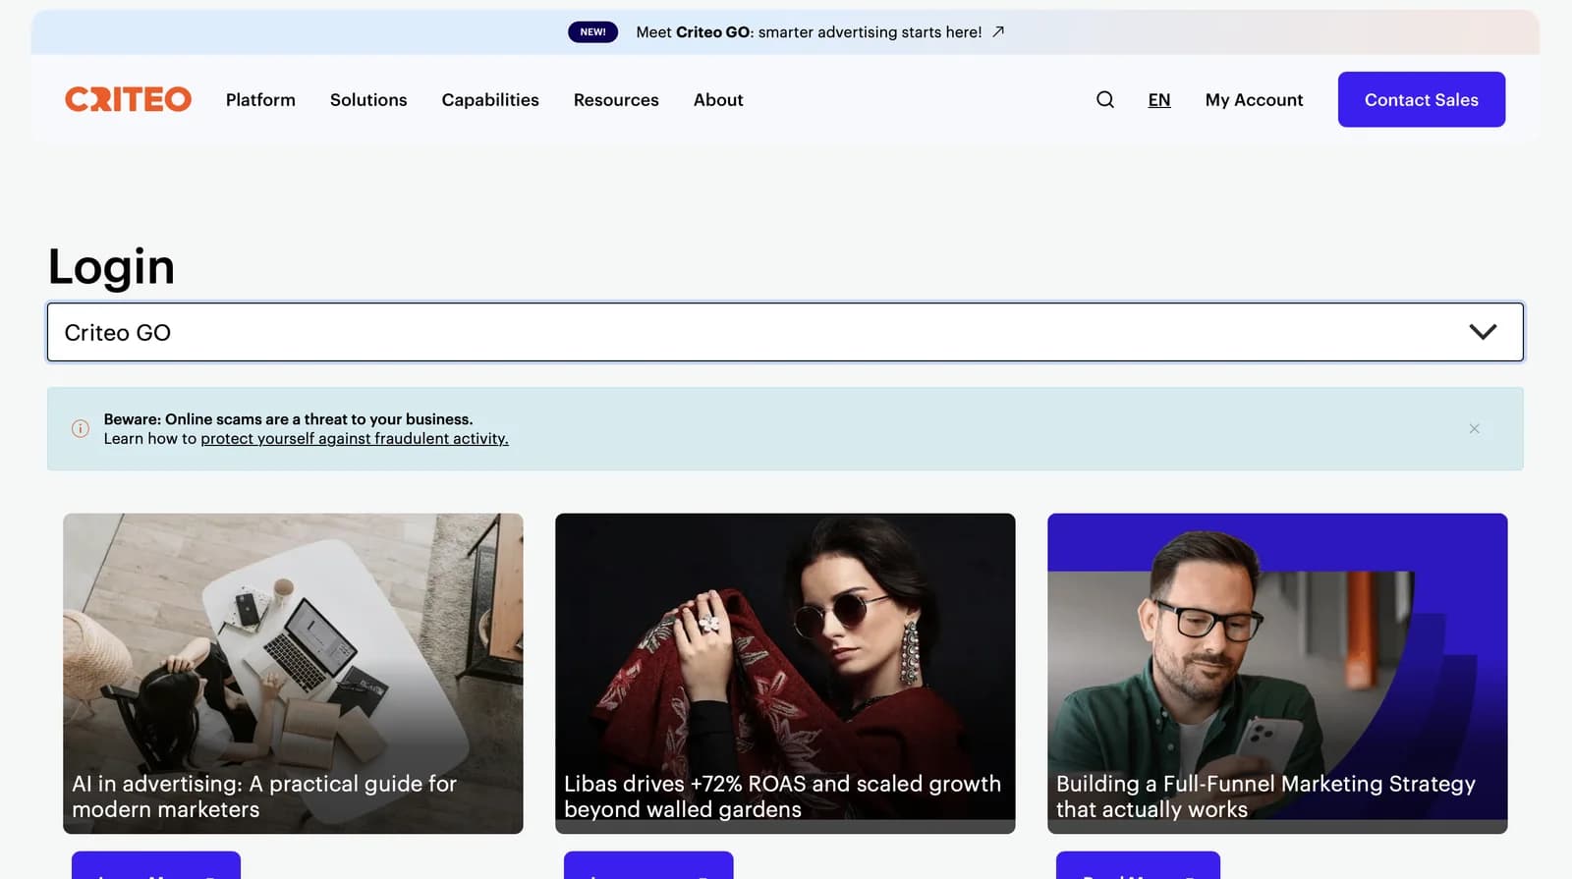Click the 'Beware: Online scams' warning text

tap(288, 419)
